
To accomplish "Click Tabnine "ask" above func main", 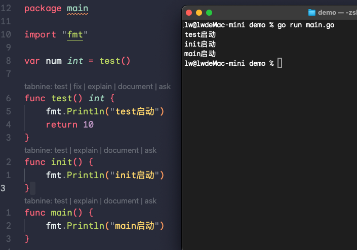I will coord(150,201).
